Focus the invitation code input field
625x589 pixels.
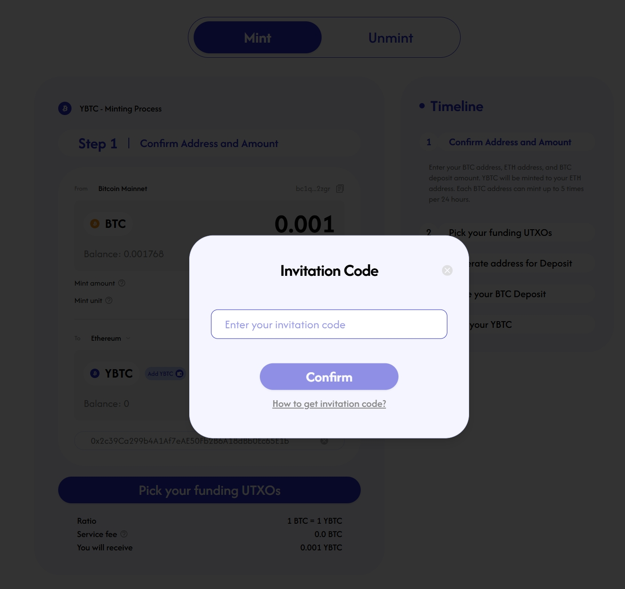coord(329,324)
